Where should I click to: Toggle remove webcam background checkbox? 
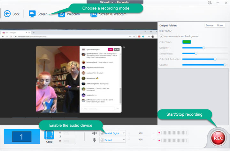162,36
